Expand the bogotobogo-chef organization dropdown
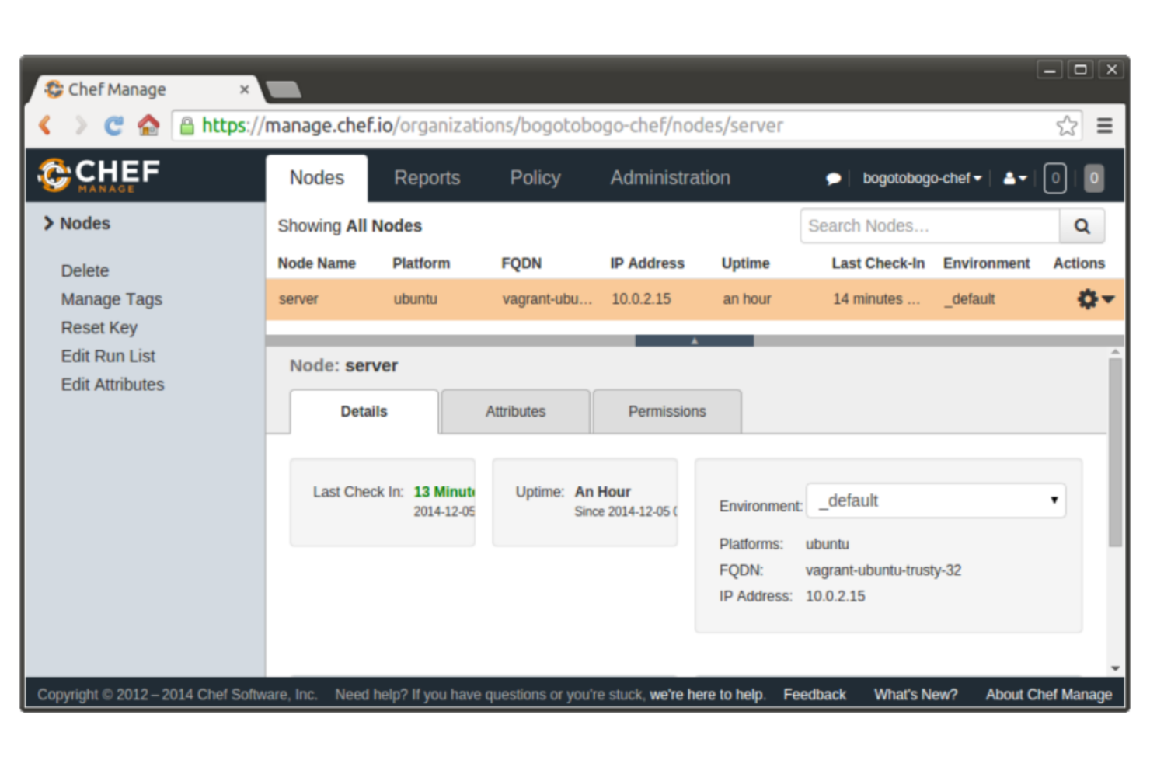Viewport: 1150px width, 767px height. coord(921,178)
